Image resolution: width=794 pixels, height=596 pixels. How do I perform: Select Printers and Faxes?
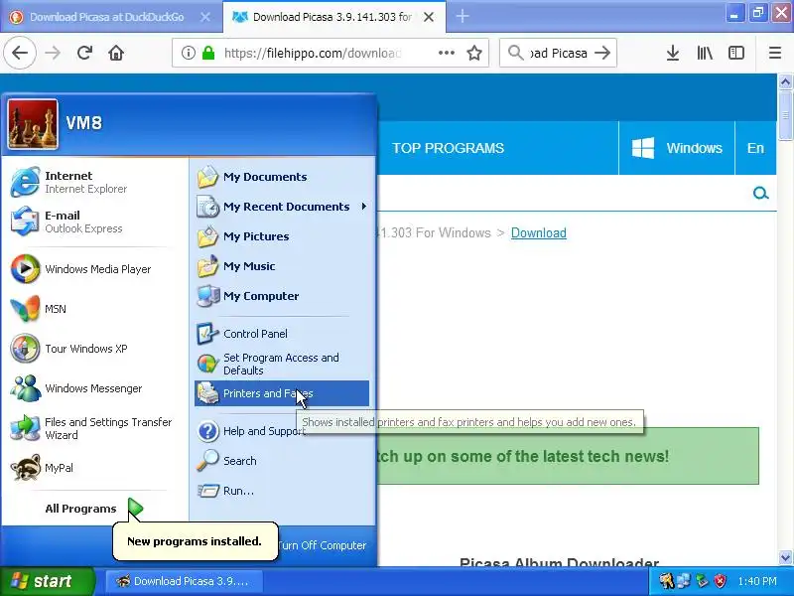[x=282, y=393]
